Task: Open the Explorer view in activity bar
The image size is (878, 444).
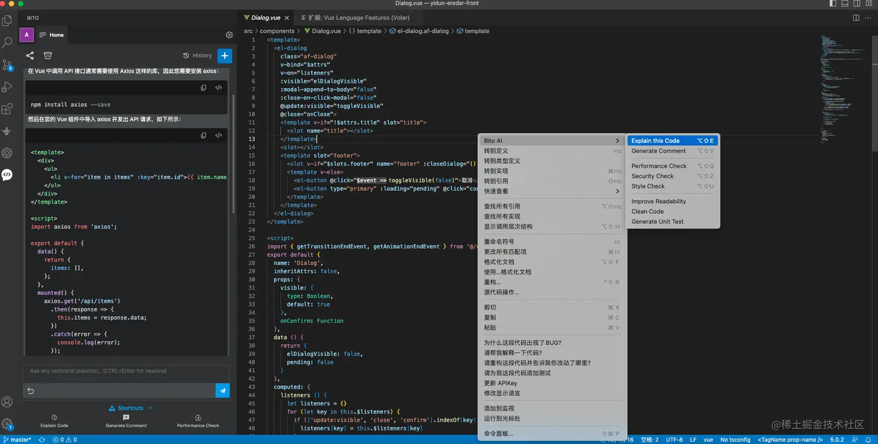Action: pos(8,21)
